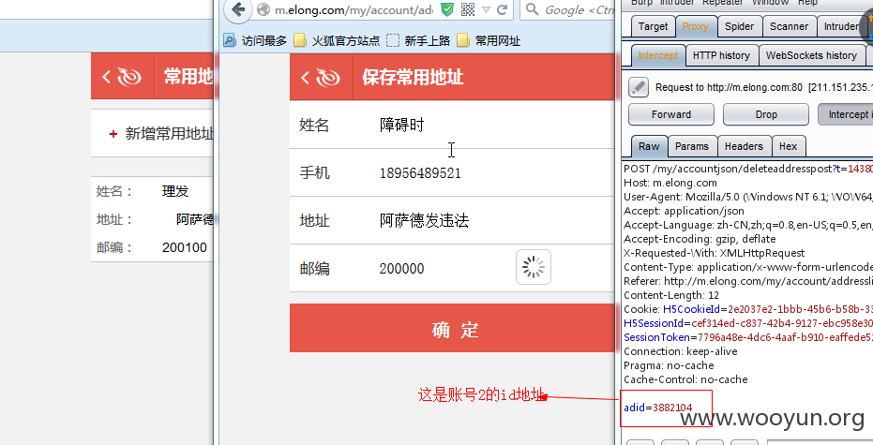The height and width of the screenshot is (445, 873).
Task: Select the Headers request view tab
Action: (744, 146)
